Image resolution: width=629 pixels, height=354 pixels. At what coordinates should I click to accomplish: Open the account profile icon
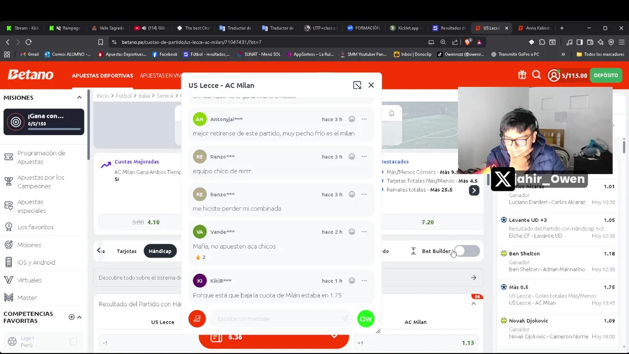tap(554, 75)
